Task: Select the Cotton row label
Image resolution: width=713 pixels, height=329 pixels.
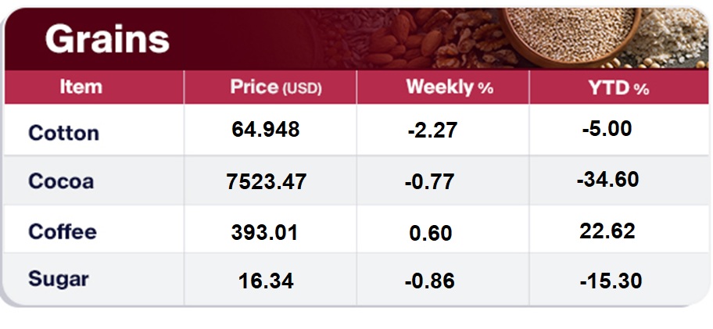Action: click(x=63, y=133)
